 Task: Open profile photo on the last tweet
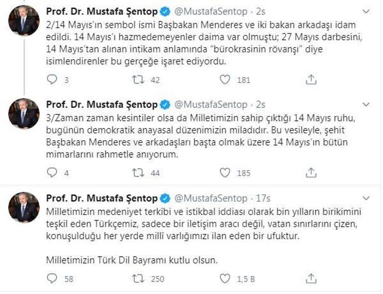pos(24,207)
